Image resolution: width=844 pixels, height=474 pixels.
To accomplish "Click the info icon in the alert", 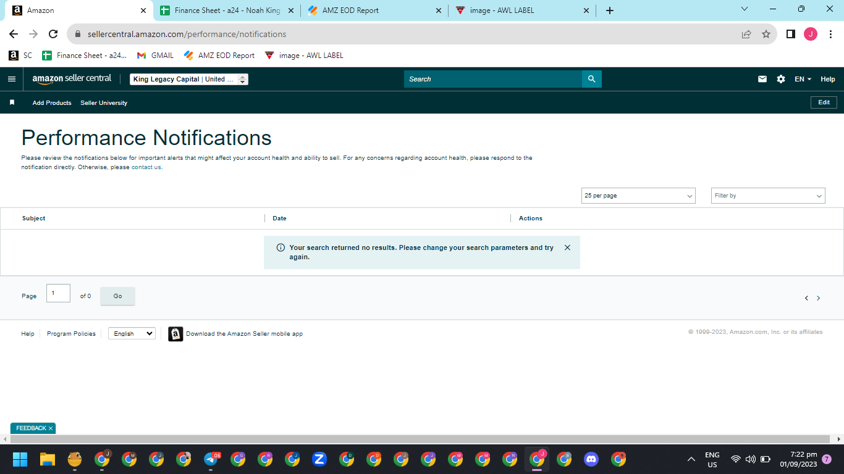I will point(281,247).
